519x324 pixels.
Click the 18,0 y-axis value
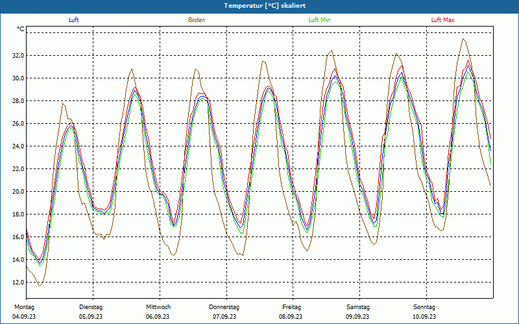pyautogui.click(x=19, y=214)
